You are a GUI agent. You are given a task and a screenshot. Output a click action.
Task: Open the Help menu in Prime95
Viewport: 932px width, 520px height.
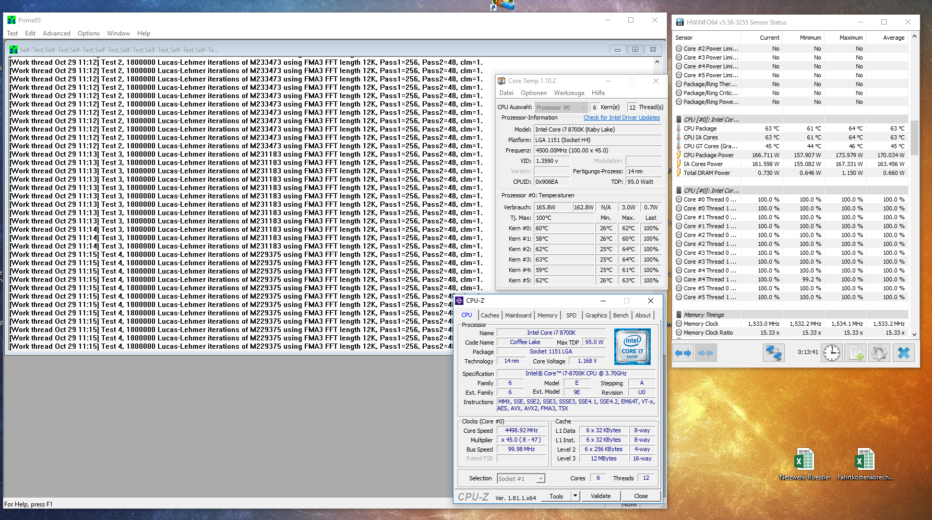[144, 33]
